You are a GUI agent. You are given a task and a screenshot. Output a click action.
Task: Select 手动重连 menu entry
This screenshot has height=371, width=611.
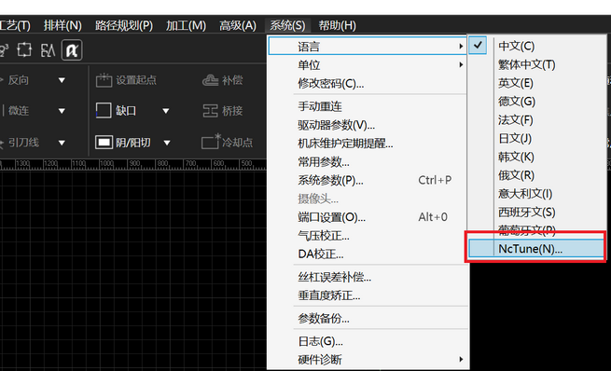[368, 106]
